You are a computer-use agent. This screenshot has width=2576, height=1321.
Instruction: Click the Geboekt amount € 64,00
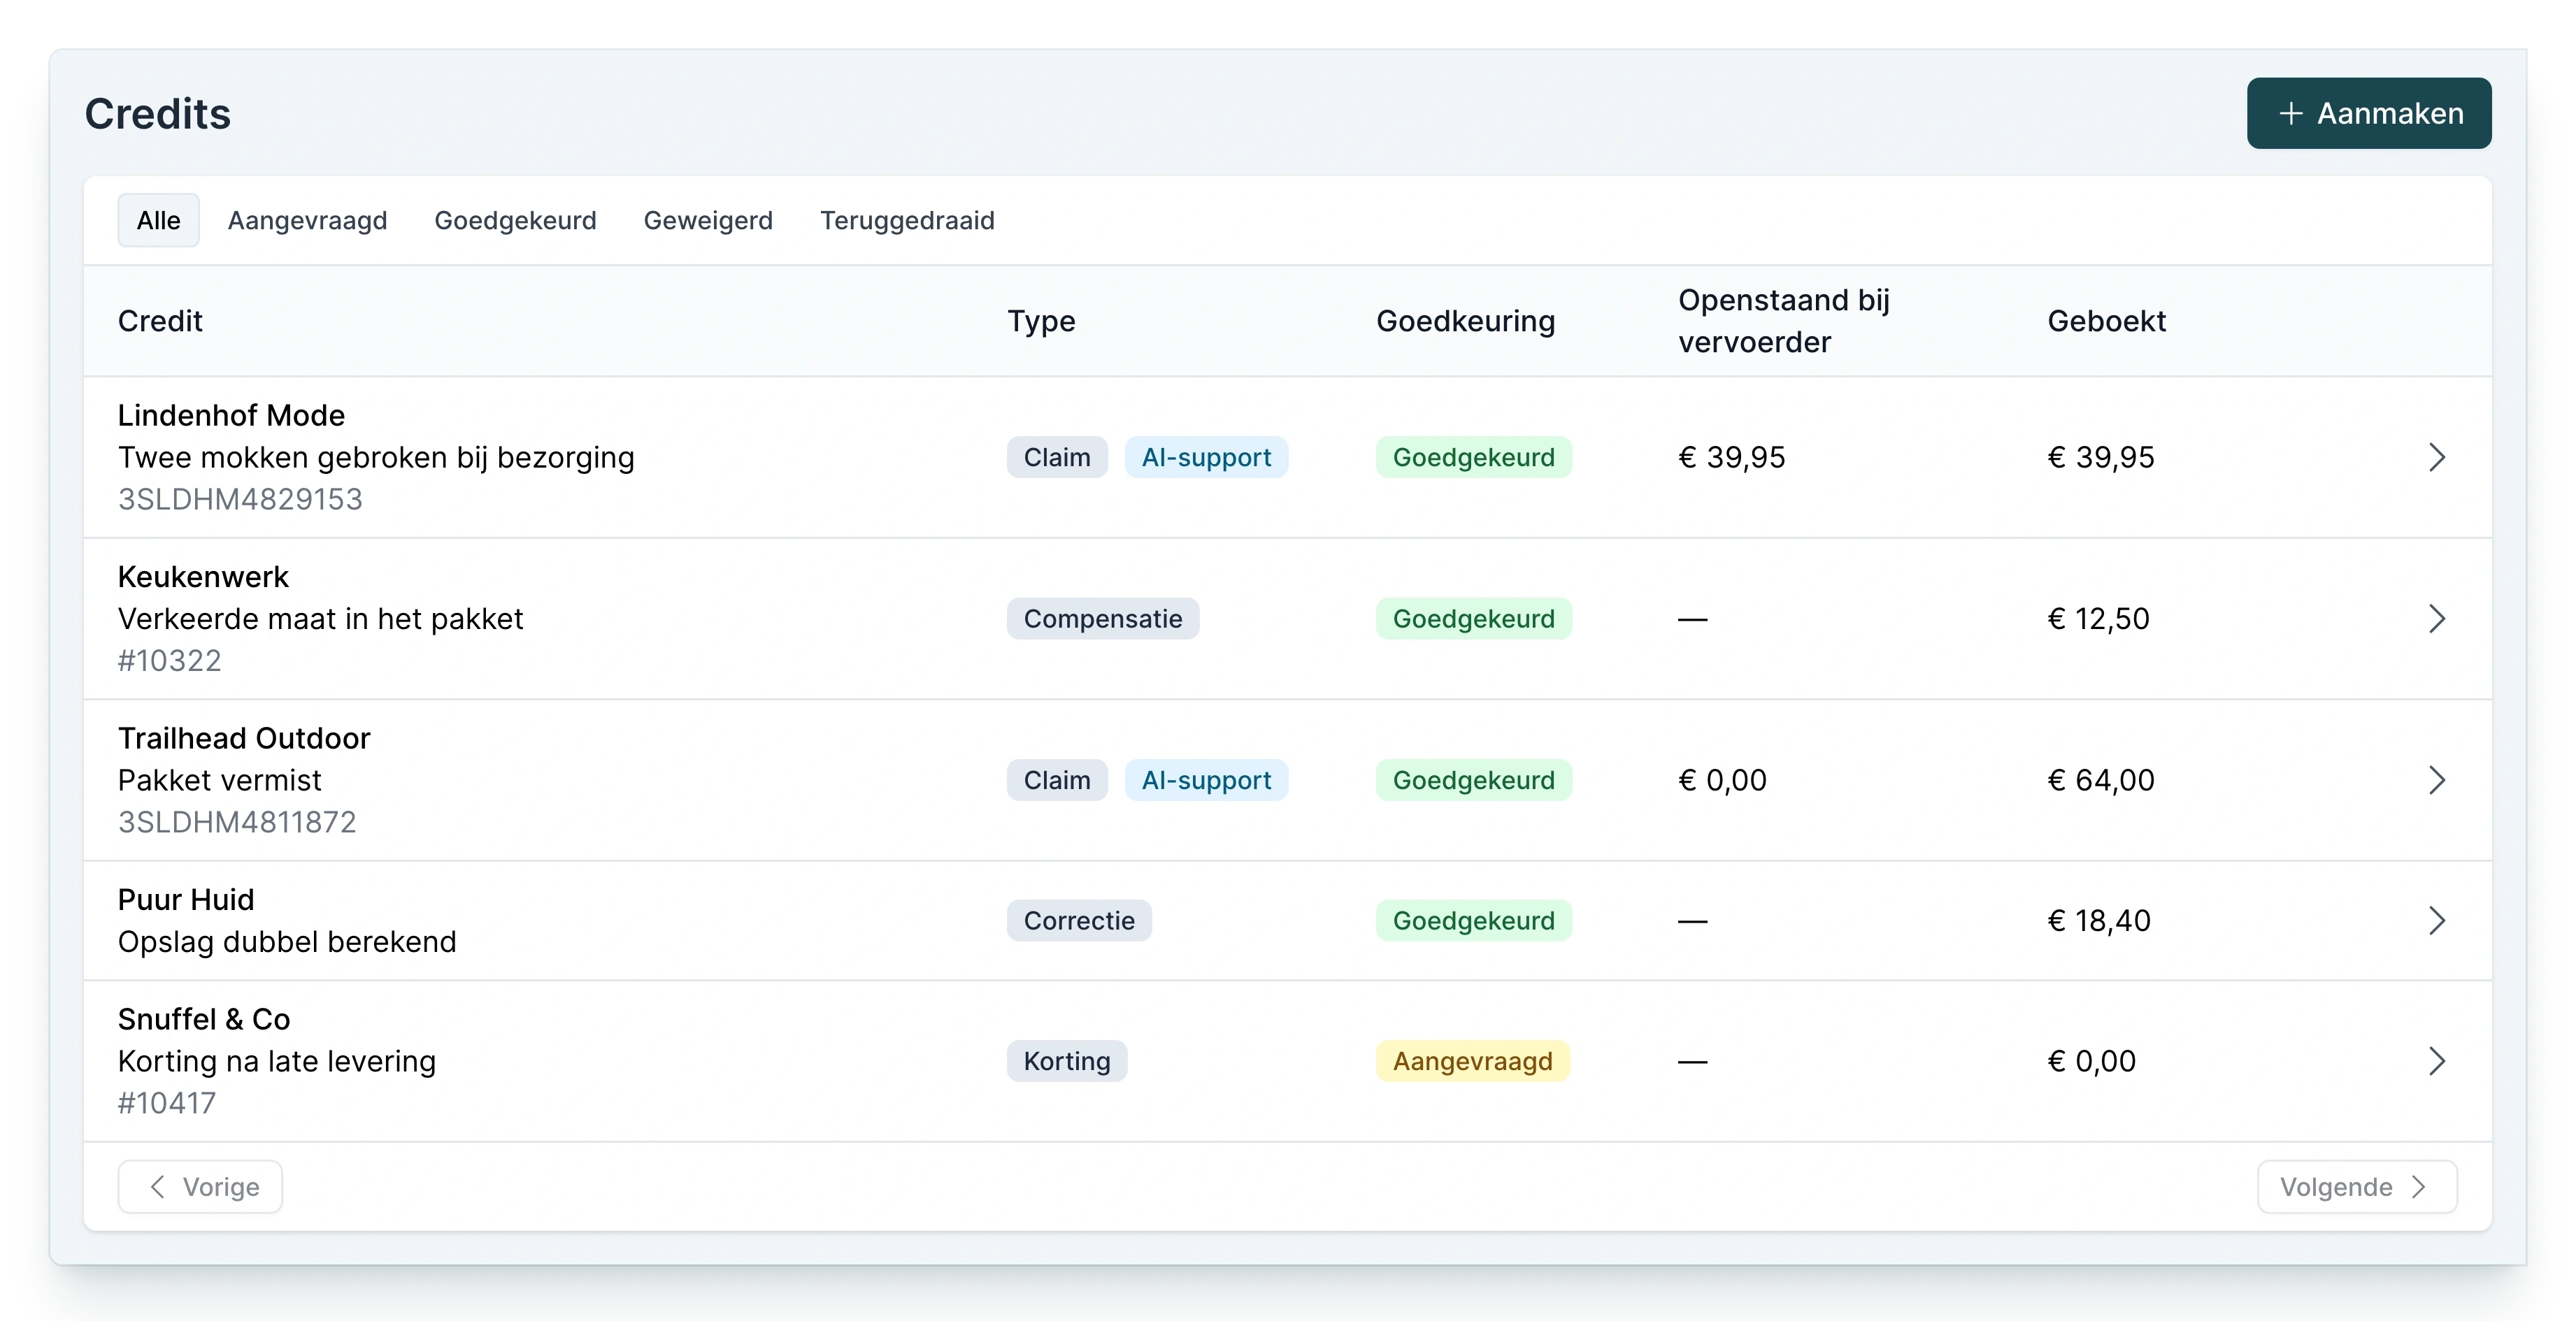(x=2101, y=781)
